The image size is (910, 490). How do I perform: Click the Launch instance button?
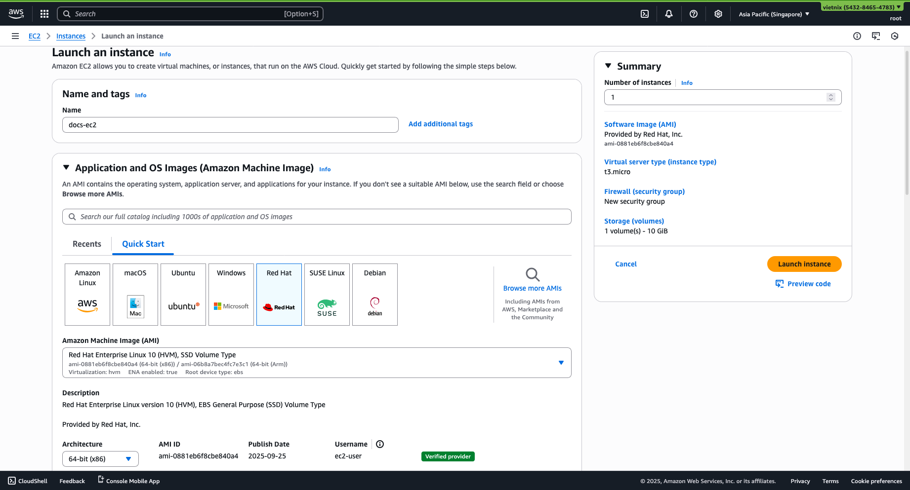point(804,264)
